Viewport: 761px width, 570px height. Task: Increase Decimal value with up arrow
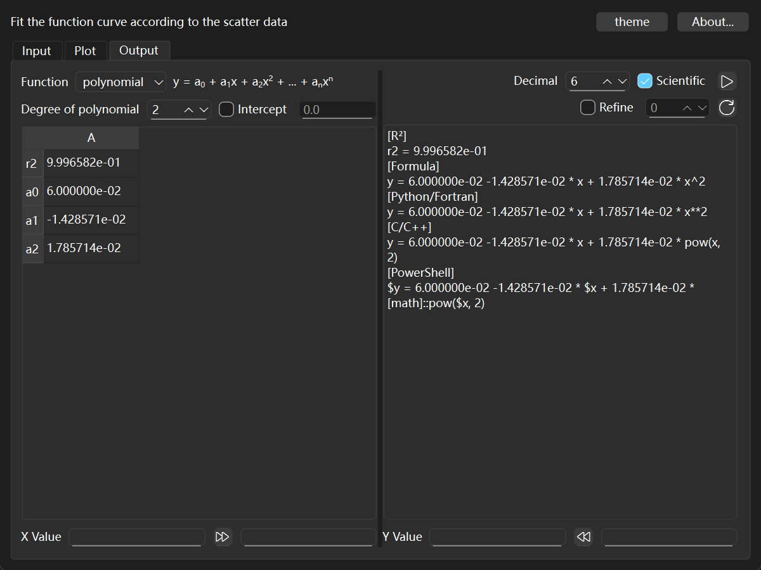tap(607, 82)
